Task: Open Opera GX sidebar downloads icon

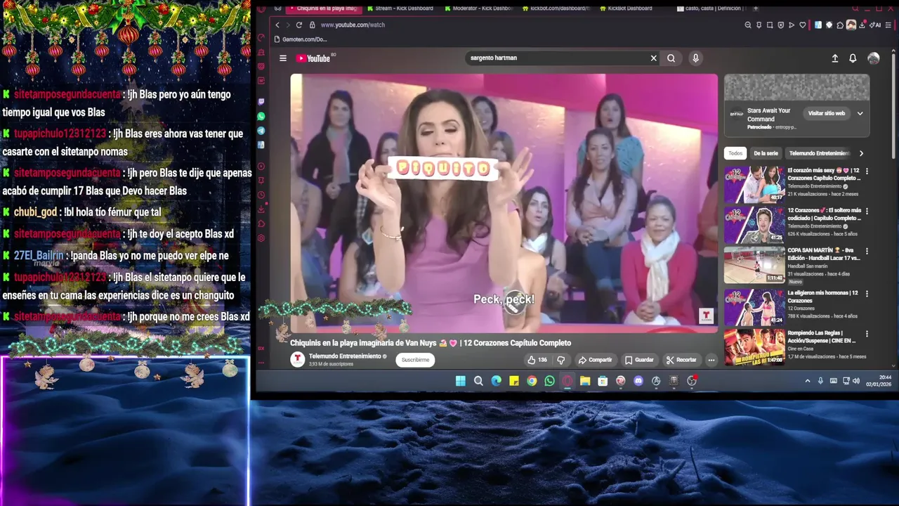Action: pos(261,209)
